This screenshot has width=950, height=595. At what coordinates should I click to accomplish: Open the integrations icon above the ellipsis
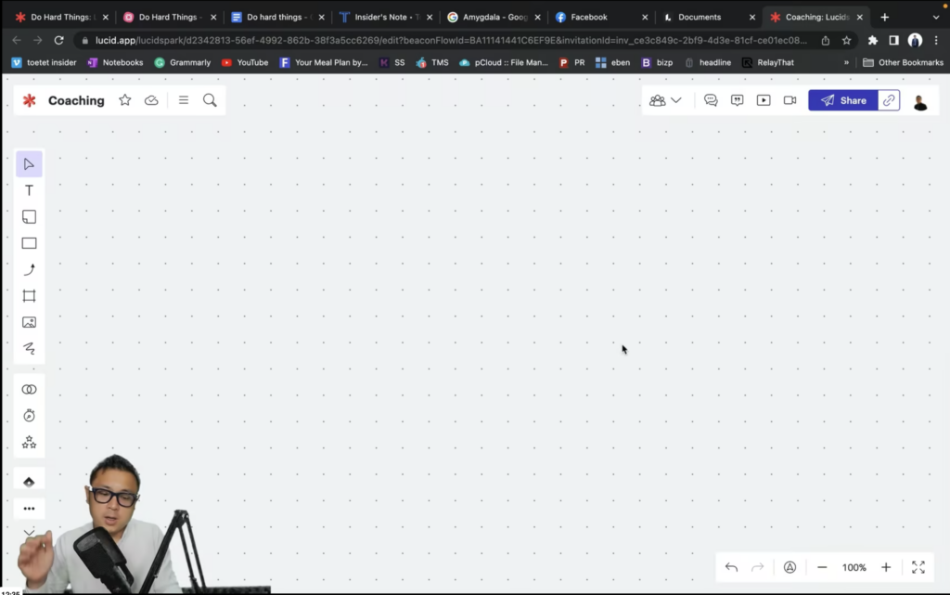29,482
